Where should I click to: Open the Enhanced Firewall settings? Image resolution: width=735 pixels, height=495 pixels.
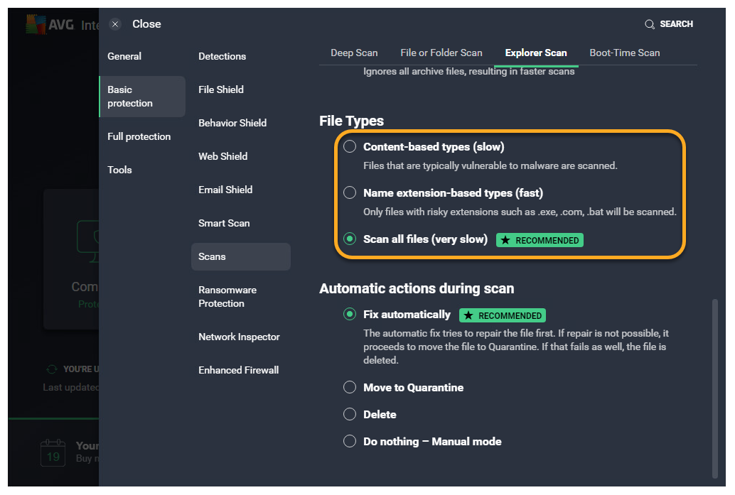click(x=238, y=370)
